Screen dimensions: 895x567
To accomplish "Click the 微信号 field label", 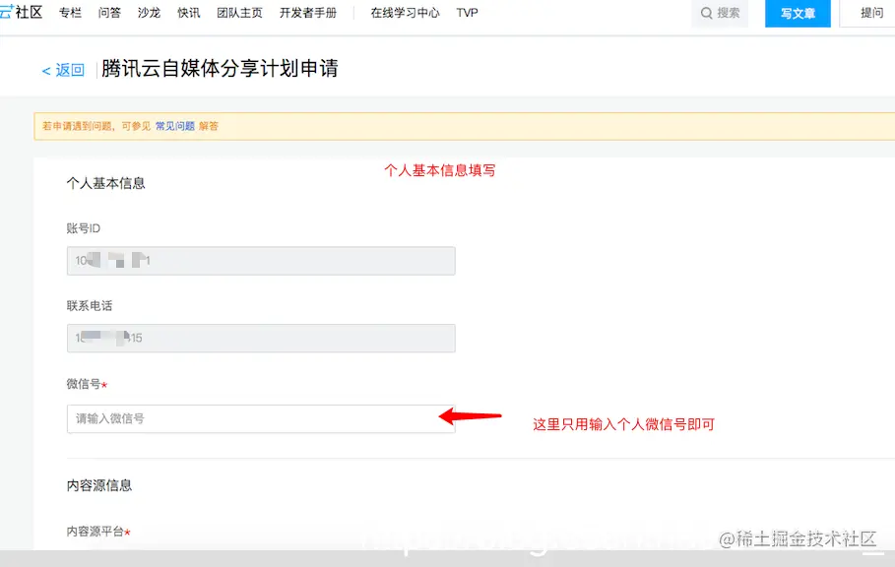I will click(x=84, y=384).
